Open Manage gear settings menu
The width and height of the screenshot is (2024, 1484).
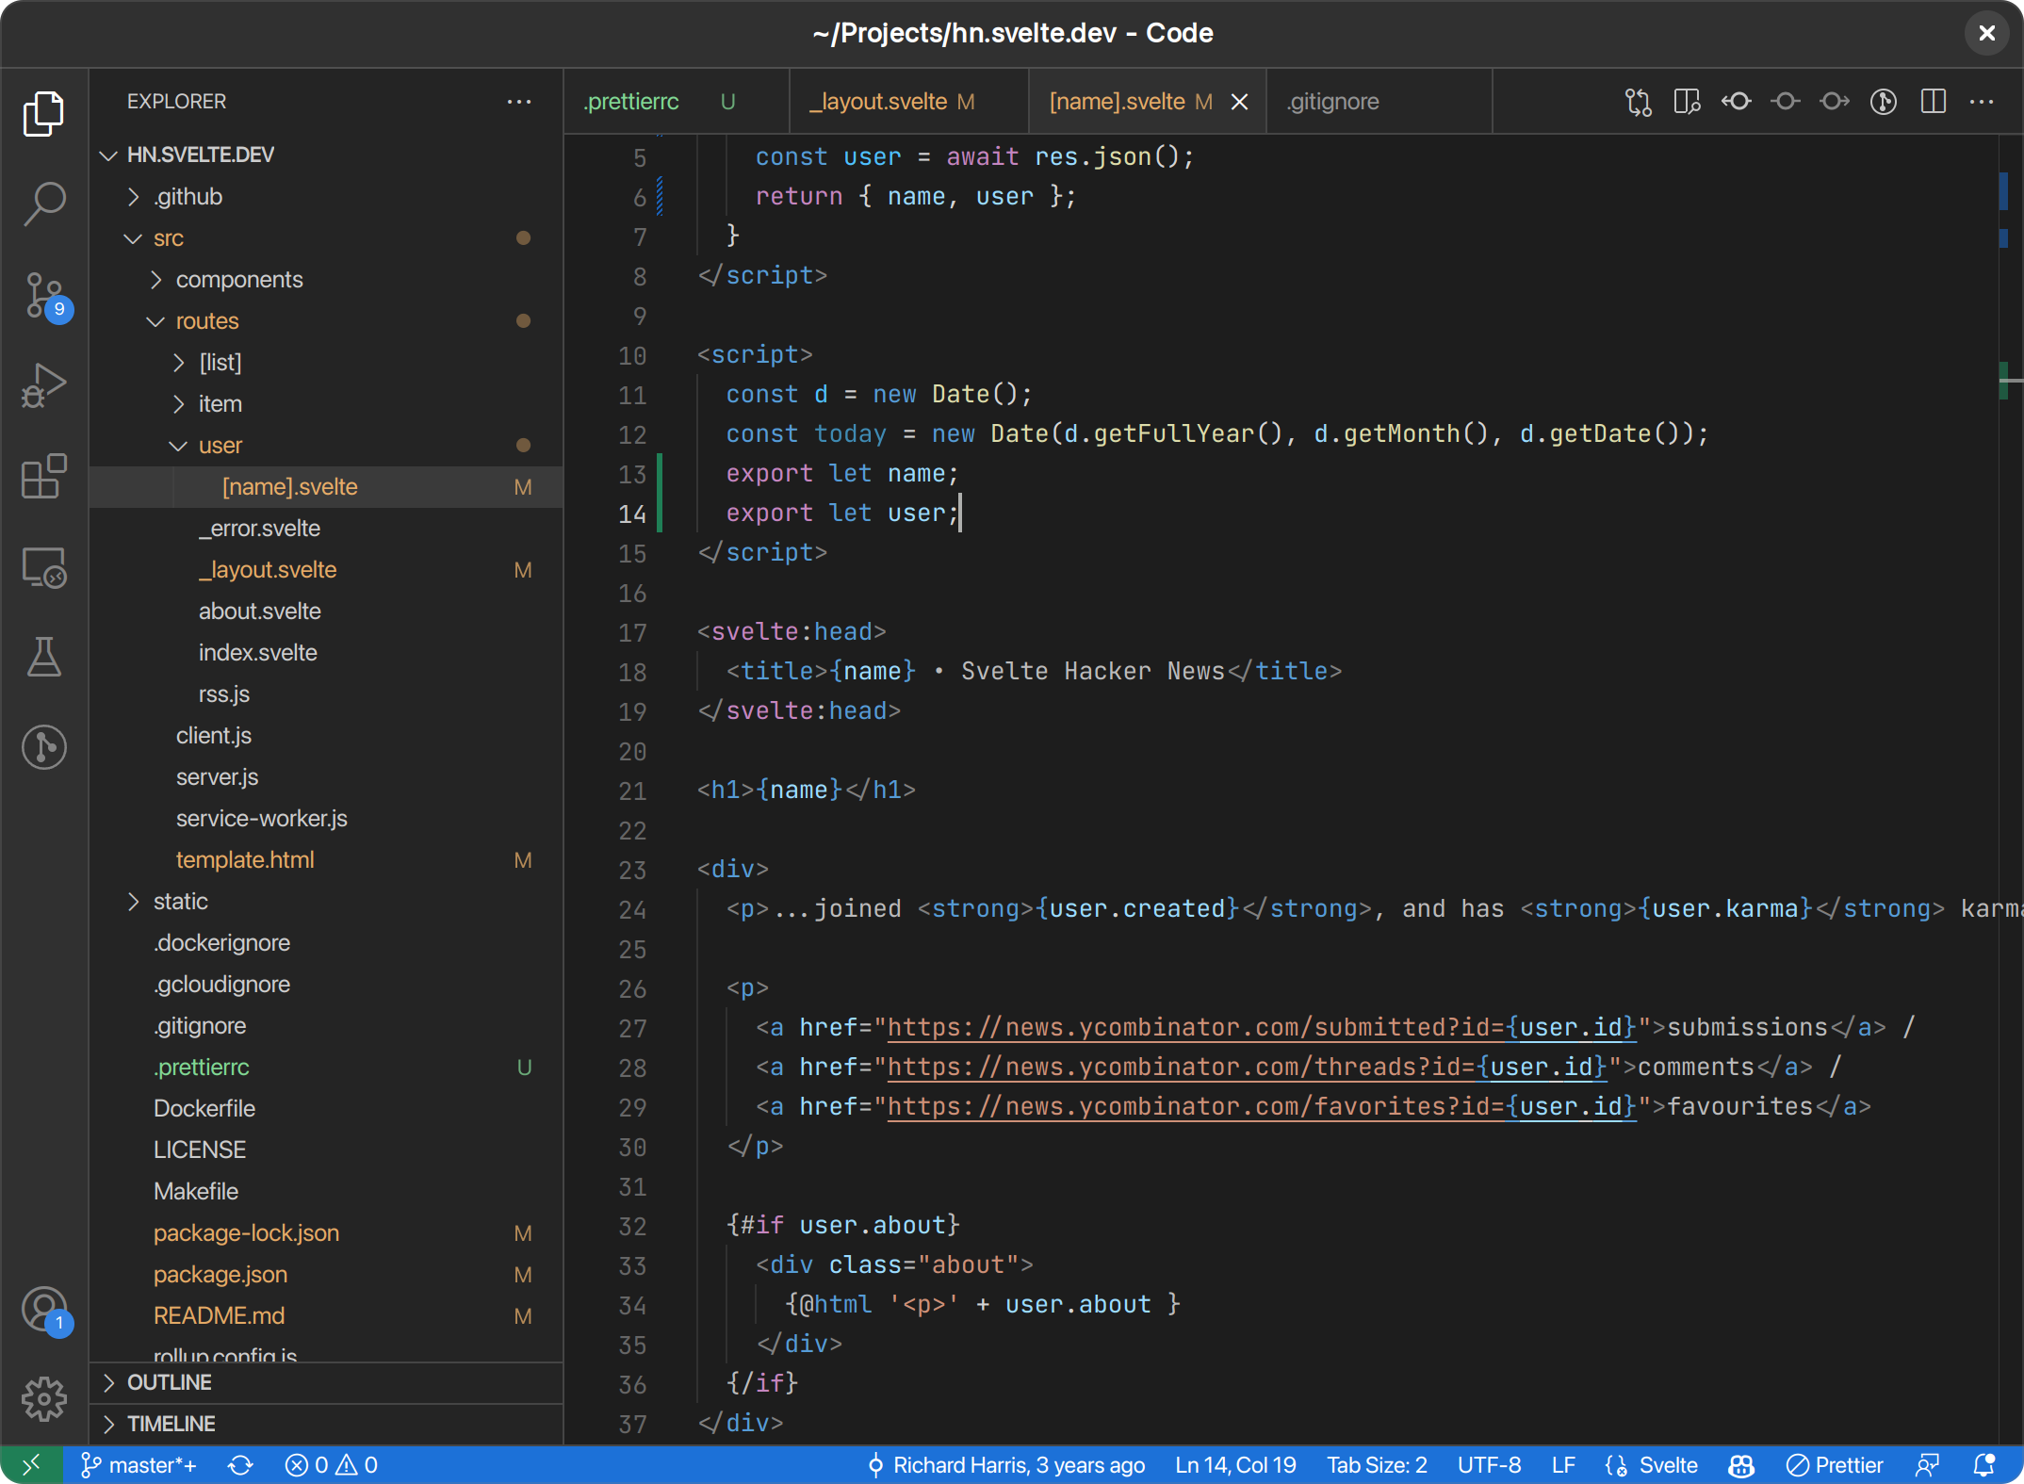(44, 1398)
